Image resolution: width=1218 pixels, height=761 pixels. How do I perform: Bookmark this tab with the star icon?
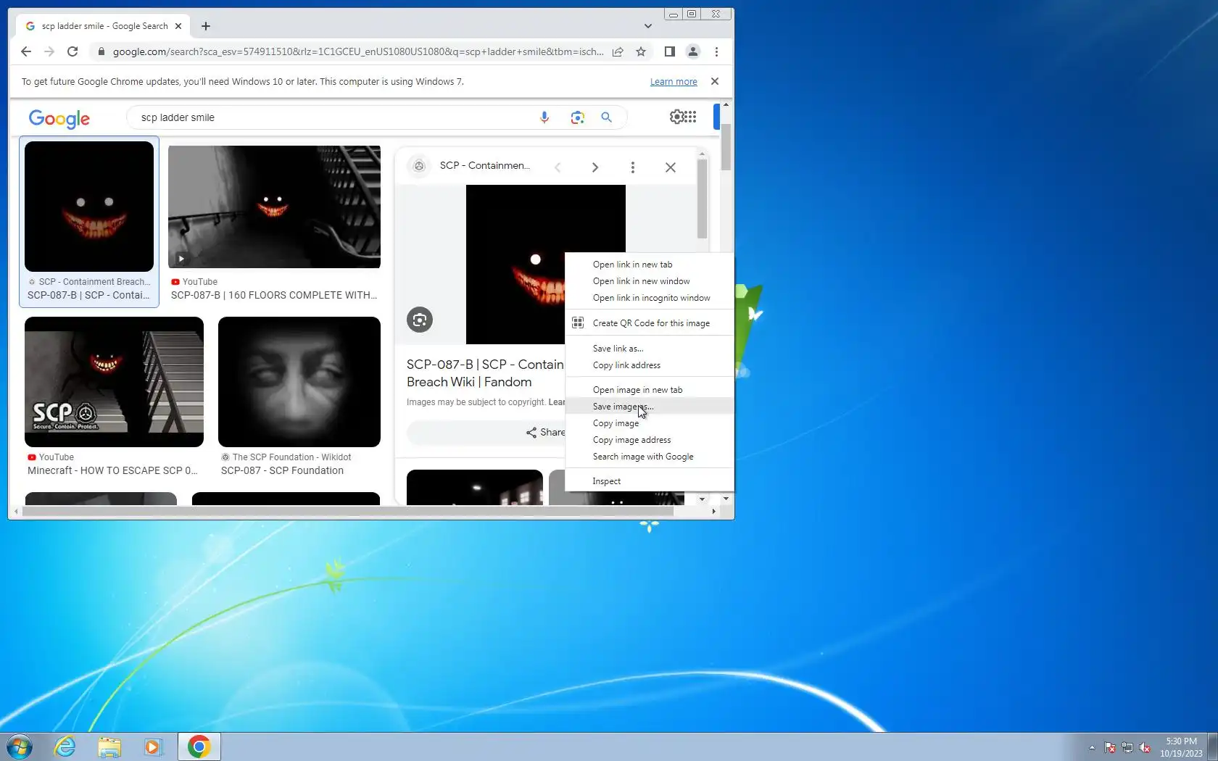[x=641, y=51]
